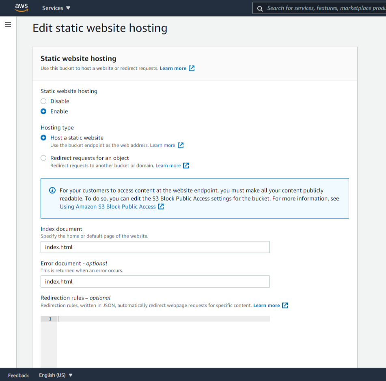Open Learn more link for Redirection rules
This screenshot has width=386, height=381.
point(266,305)
